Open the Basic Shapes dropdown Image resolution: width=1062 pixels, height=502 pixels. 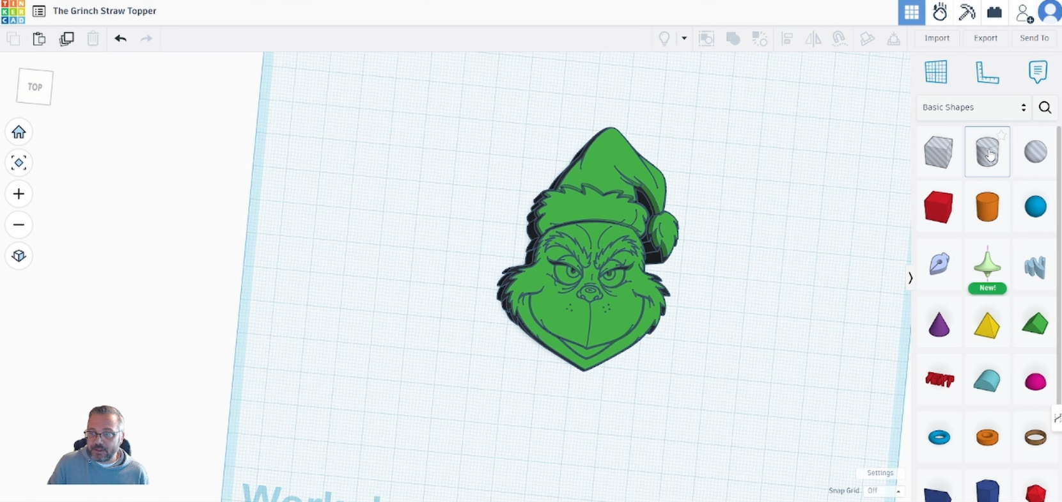(973, 107)
